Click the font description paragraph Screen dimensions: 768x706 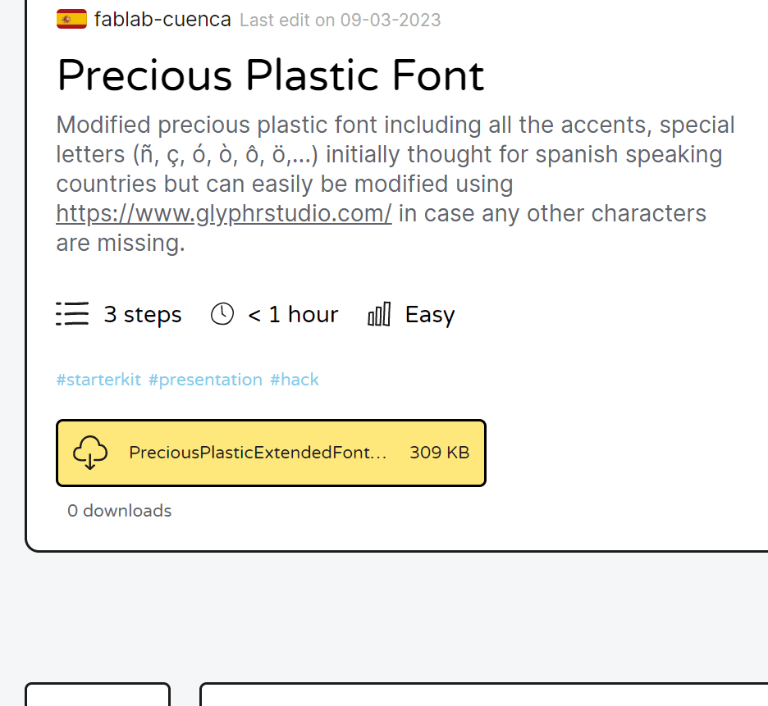pos(395,184)
